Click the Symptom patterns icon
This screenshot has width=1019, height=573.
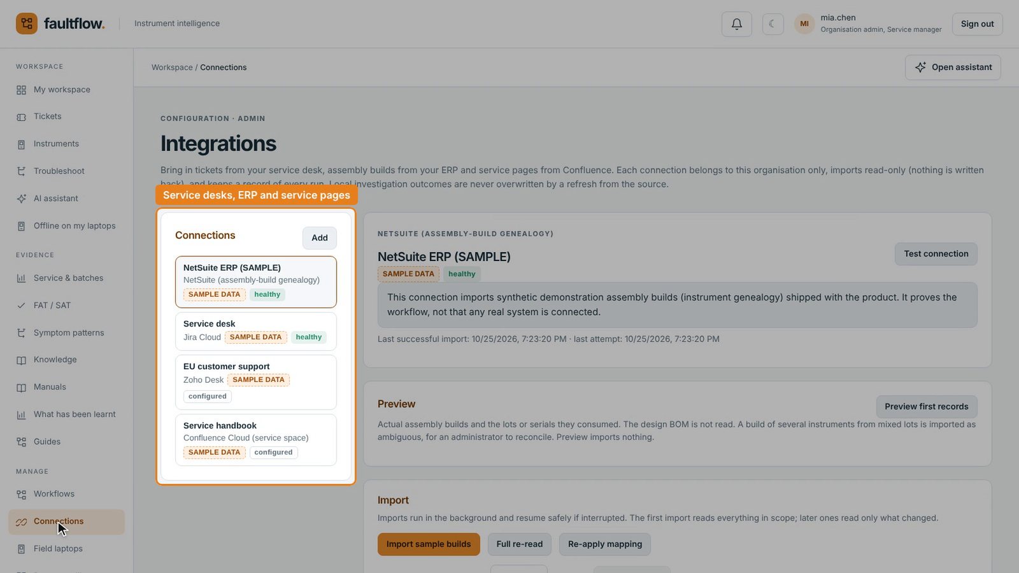pyautogui.click(x=21, y=333)
